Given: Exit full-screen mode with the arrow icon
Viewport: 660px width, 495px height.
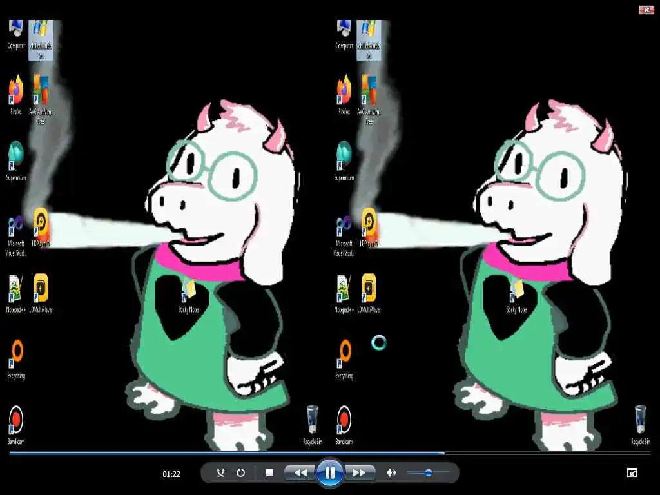Looking at the screenshot, I should 632,472.
